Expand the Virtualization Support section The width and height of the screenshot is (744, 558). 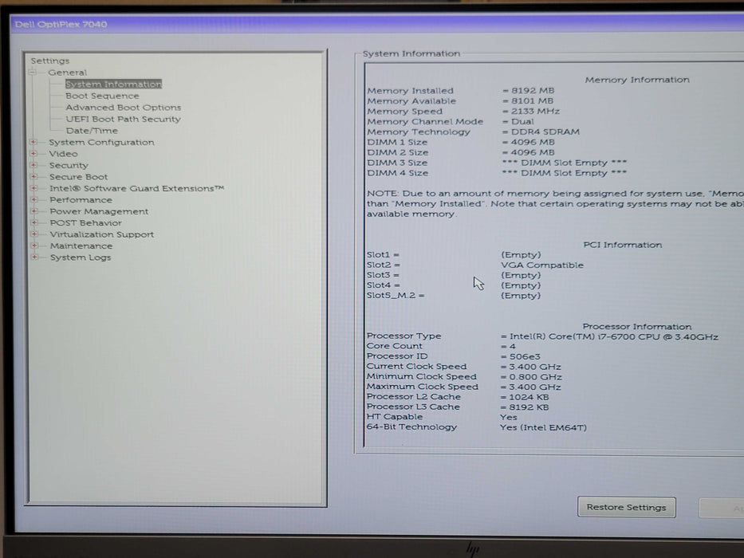pyautogui.click(x=33, y=234)
